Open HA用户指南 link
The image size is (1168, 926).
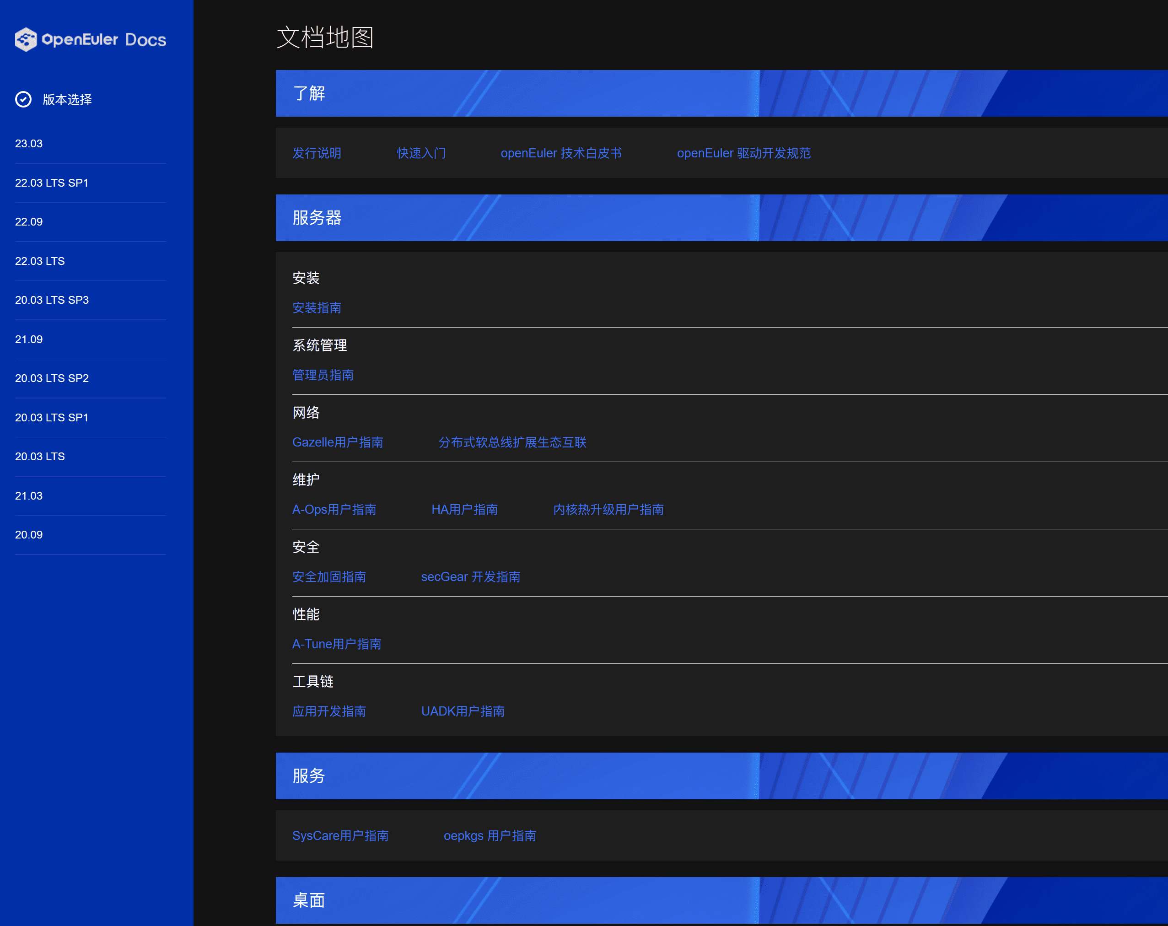click(464, 509)
